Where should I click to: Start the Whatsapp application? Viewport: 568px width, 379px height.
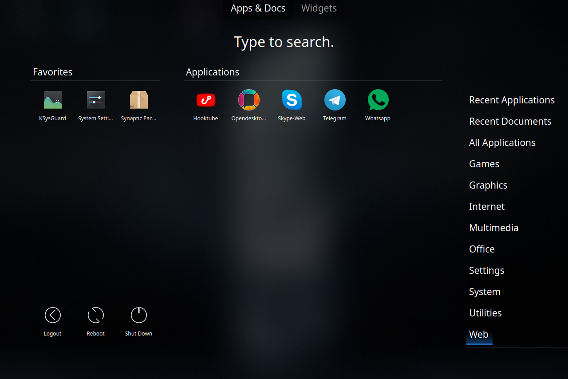pos(378,100)
